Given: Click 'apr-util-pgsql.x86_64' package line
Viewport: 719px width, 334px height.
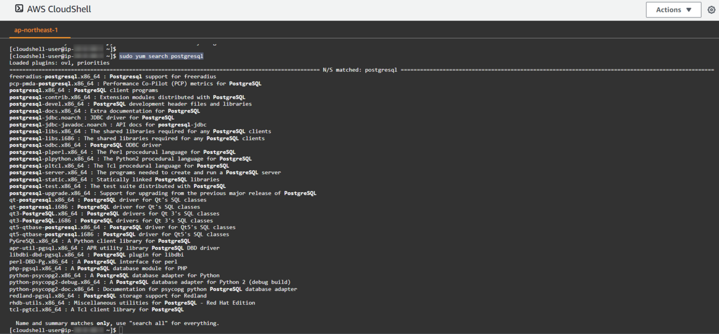Looking at the screenshot, I should [x=114, y=248].
